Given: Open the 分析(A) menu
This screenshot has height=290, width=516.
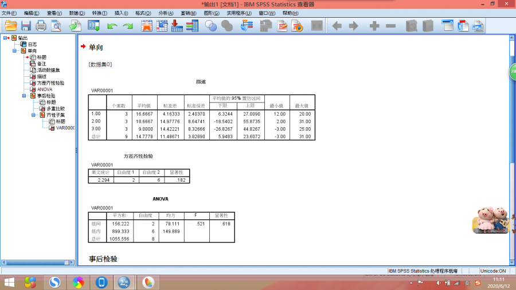Looking at the screenshot, I should [x=166, y=13].
